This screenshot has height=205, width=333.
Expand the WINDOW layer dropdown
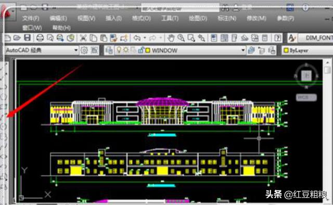point(243,50)
